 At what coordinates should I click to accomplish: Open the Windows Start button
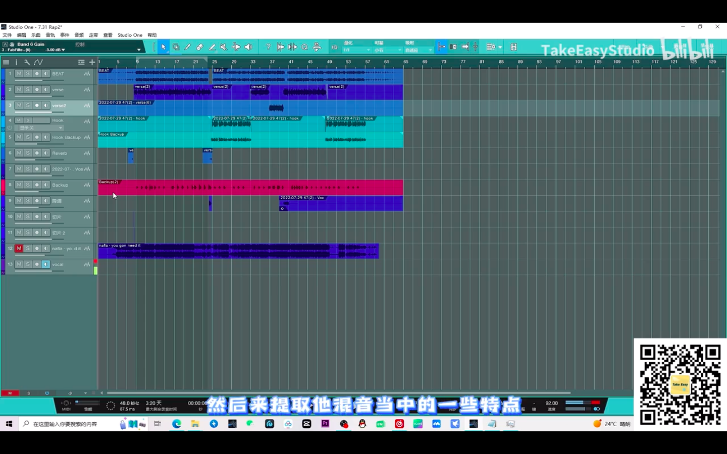[9, 424]
